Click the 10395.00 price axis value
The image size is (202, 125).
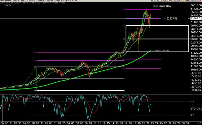pyautogui.click(x=196, y=70)
